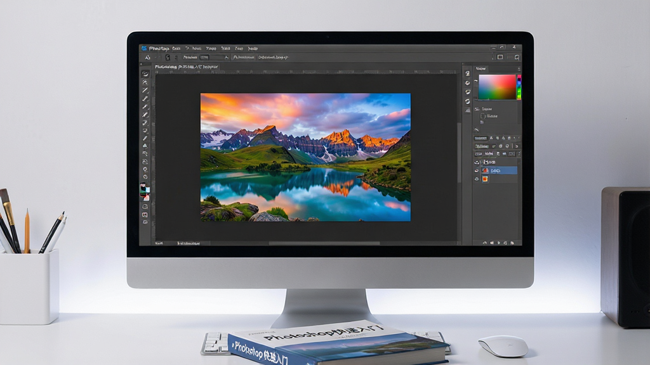Click the rectangle screen-mode icon in the options bar
The height and width of the screenshot is (365, 650).
(x=500, y=57)
